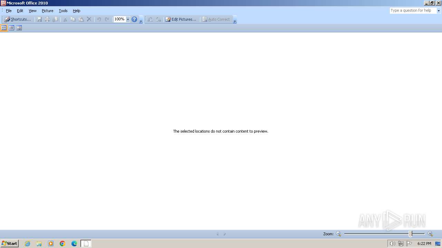Click the Paste toolbar icon

click(81, 19)
